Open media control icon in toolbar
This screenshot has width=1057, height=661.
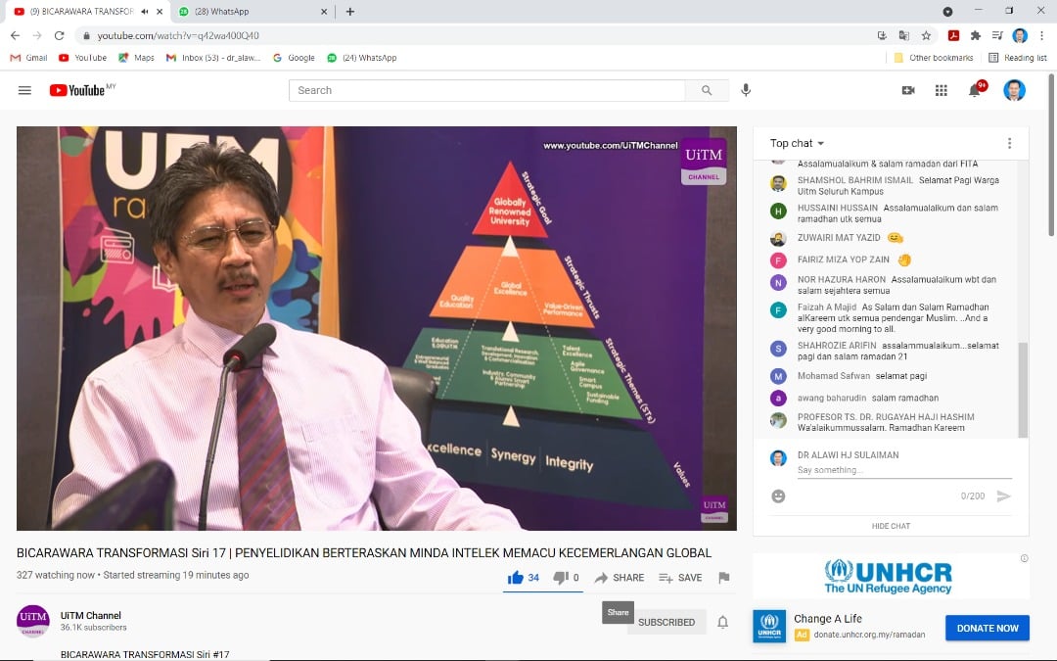[x=997, y=36]
